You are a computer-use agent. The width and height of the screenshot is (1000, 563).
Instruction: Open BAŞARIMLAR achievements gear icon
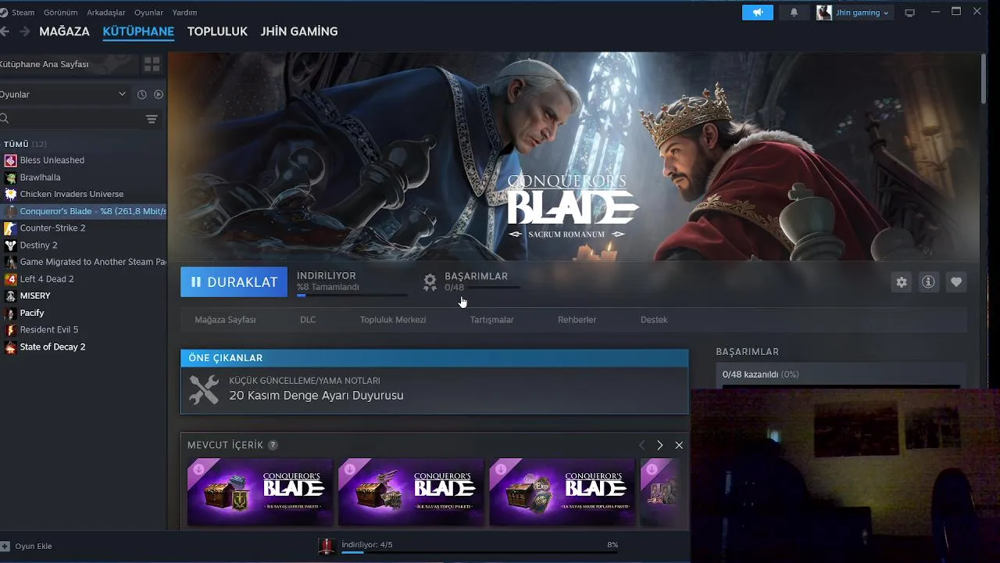[x=430, y=282]
